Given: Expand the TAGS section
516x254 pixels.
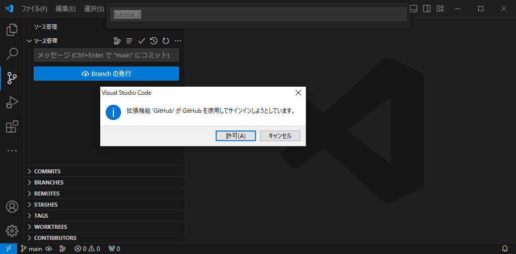Looking at the screenshot, I should (104, 216).
